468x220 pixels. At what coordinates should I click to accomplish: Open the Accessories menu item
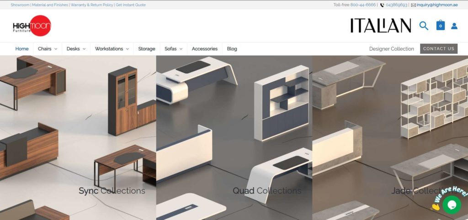[204, 49]
